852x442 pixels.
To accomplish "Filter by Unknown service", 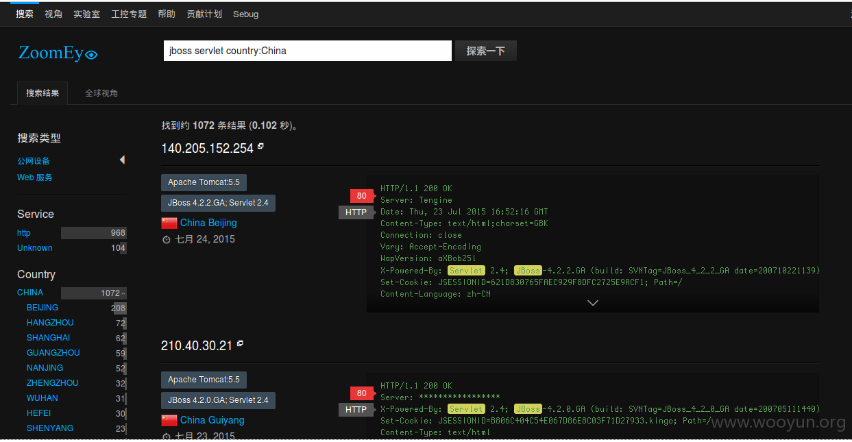I will tap(35, 248).
